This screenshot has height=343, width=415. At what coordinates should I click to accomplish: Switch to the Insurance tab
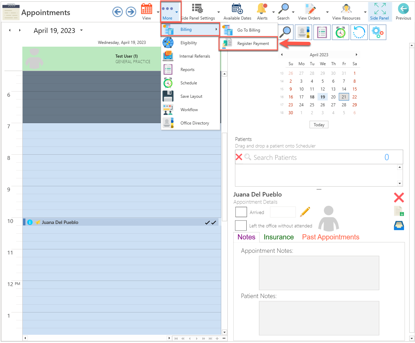pos(279,237)
